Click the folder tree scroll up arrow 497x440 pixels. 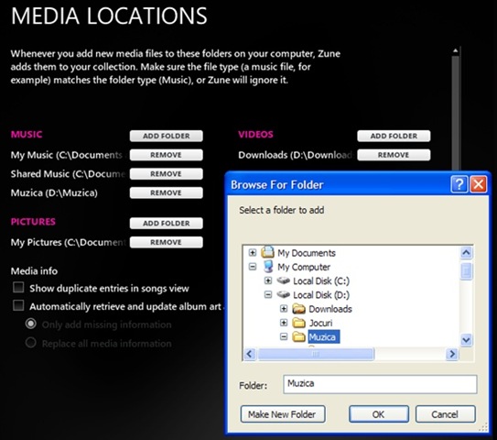pos(466,253)
